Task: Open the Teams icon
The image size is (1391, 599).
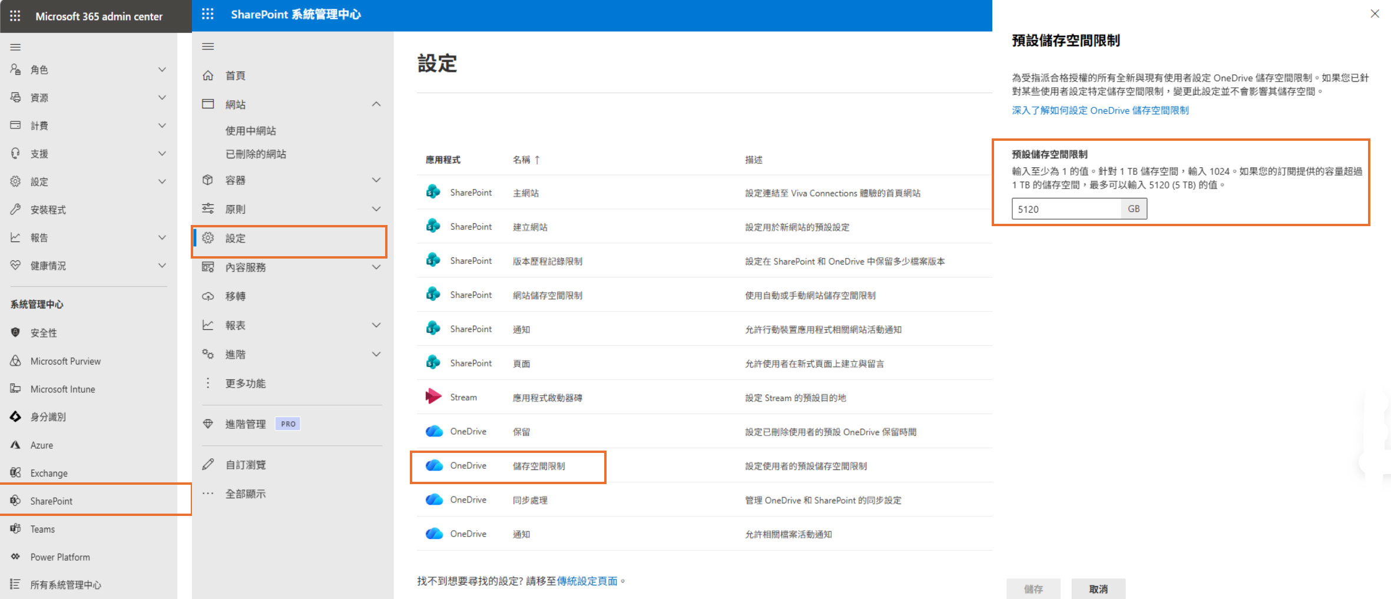Action: tap(16, 528)
